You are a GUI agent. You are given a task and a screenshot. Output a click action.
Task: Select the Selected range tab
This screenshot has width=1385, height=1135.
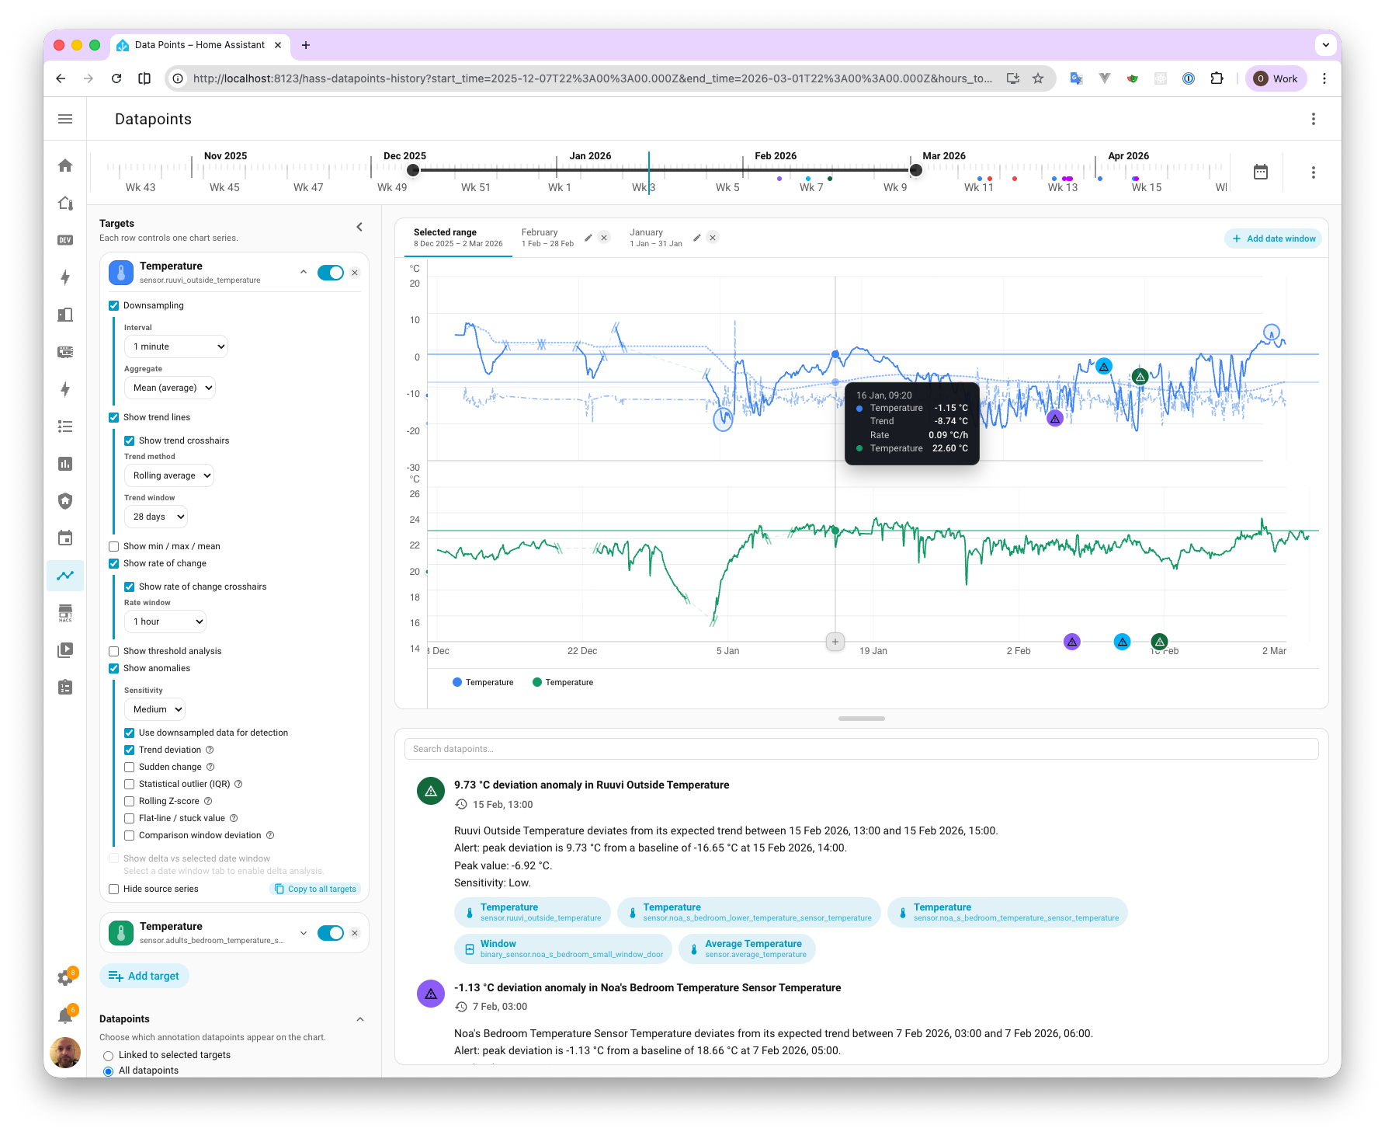[x=458, y=238]
